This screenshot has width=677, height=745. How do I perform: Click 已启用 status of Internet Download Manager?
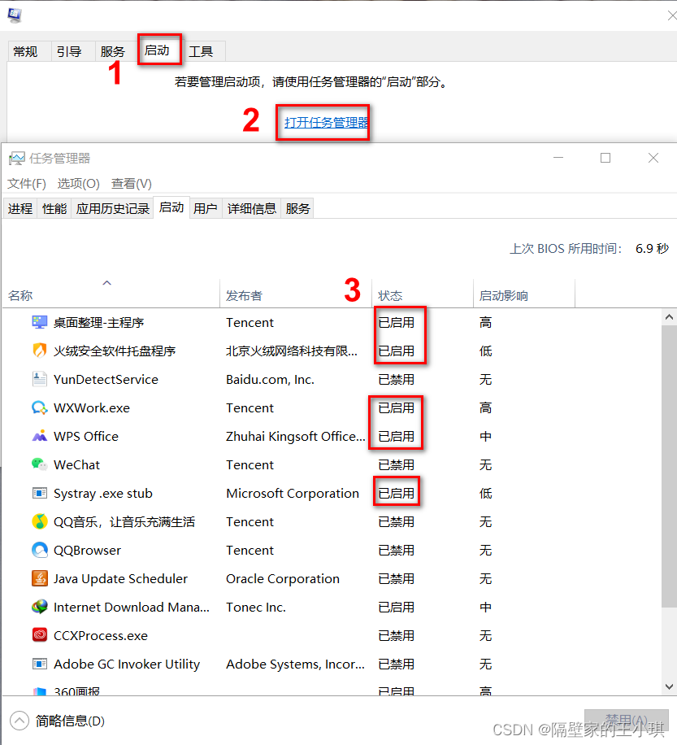point(397,608)
